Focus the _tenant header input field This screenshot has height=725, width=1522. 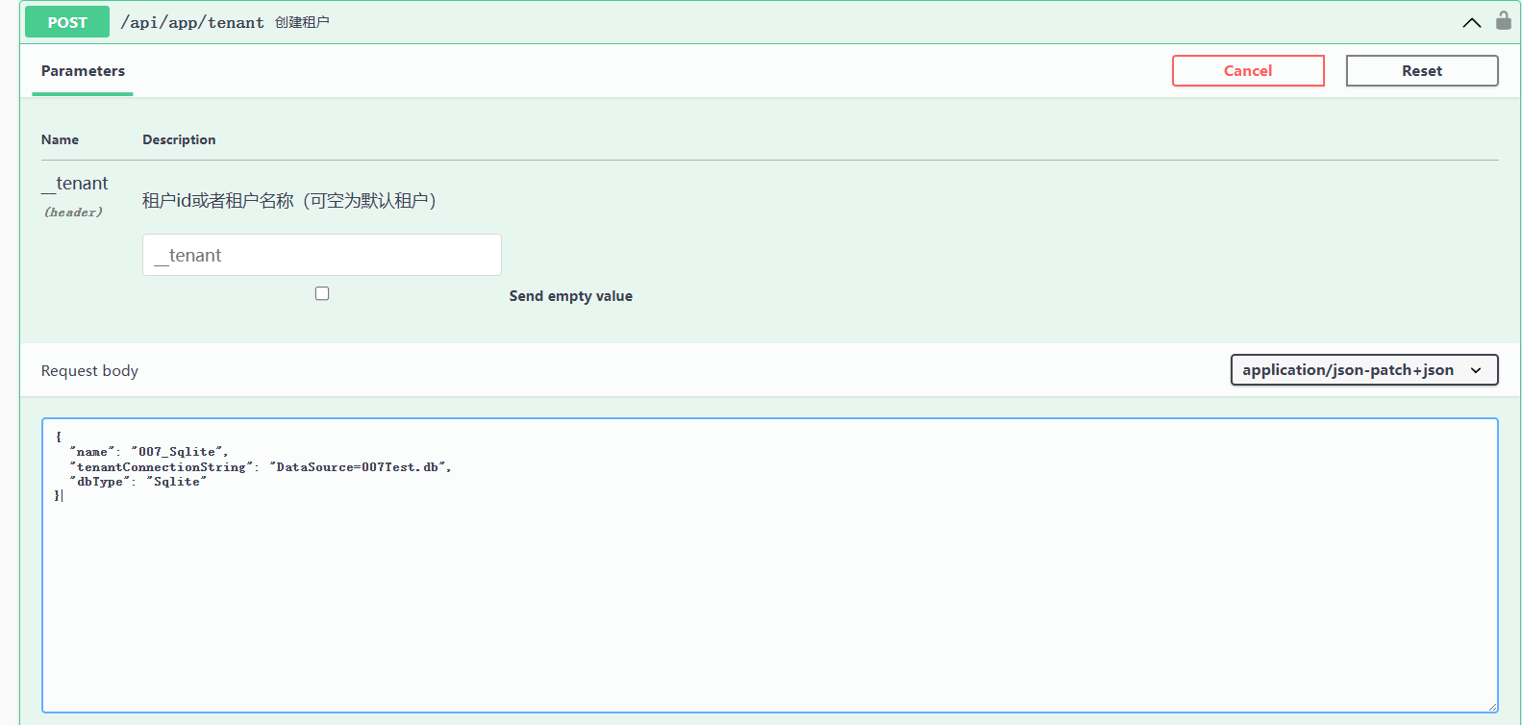321,255
